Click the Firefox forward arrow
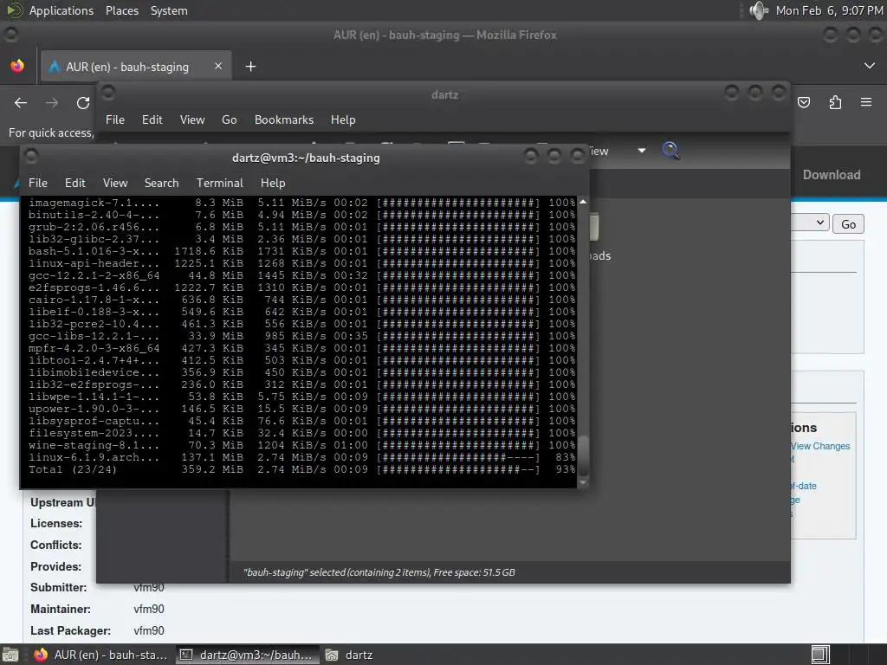Screen dimensions: 887x665 point(52,103)
